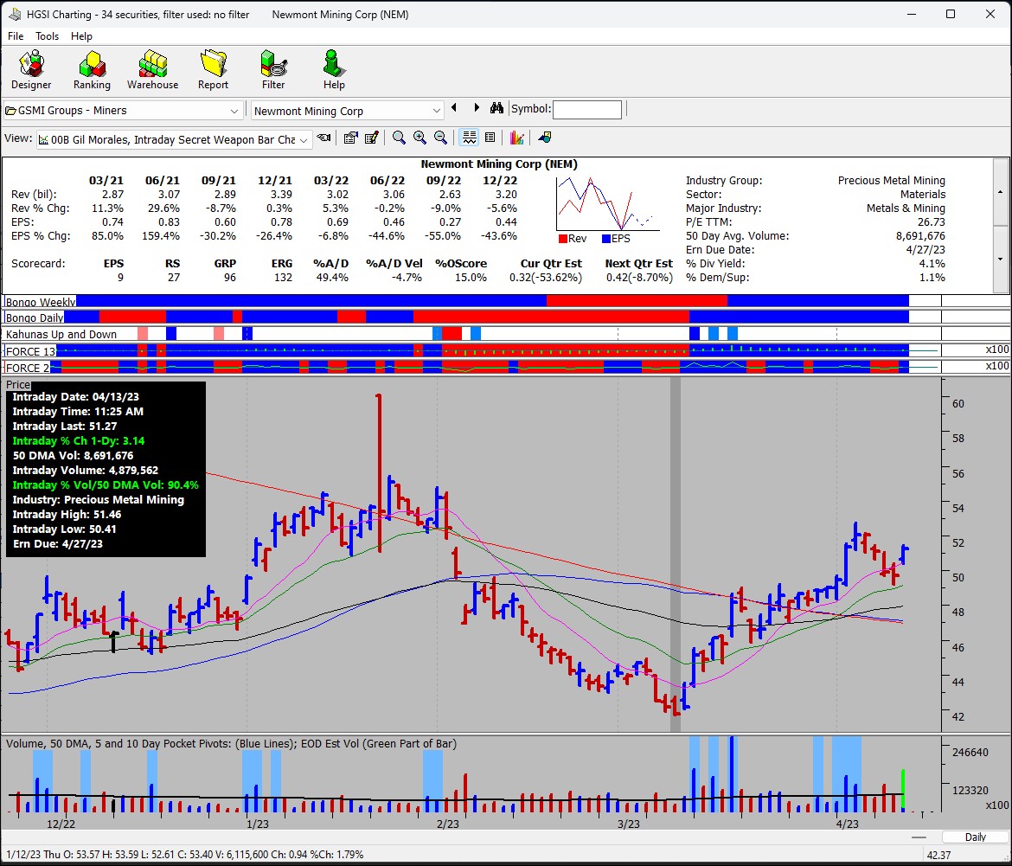Click the magnifier zoom icon
This screenshot has width=1012, height=866.
tap(399, 138)
